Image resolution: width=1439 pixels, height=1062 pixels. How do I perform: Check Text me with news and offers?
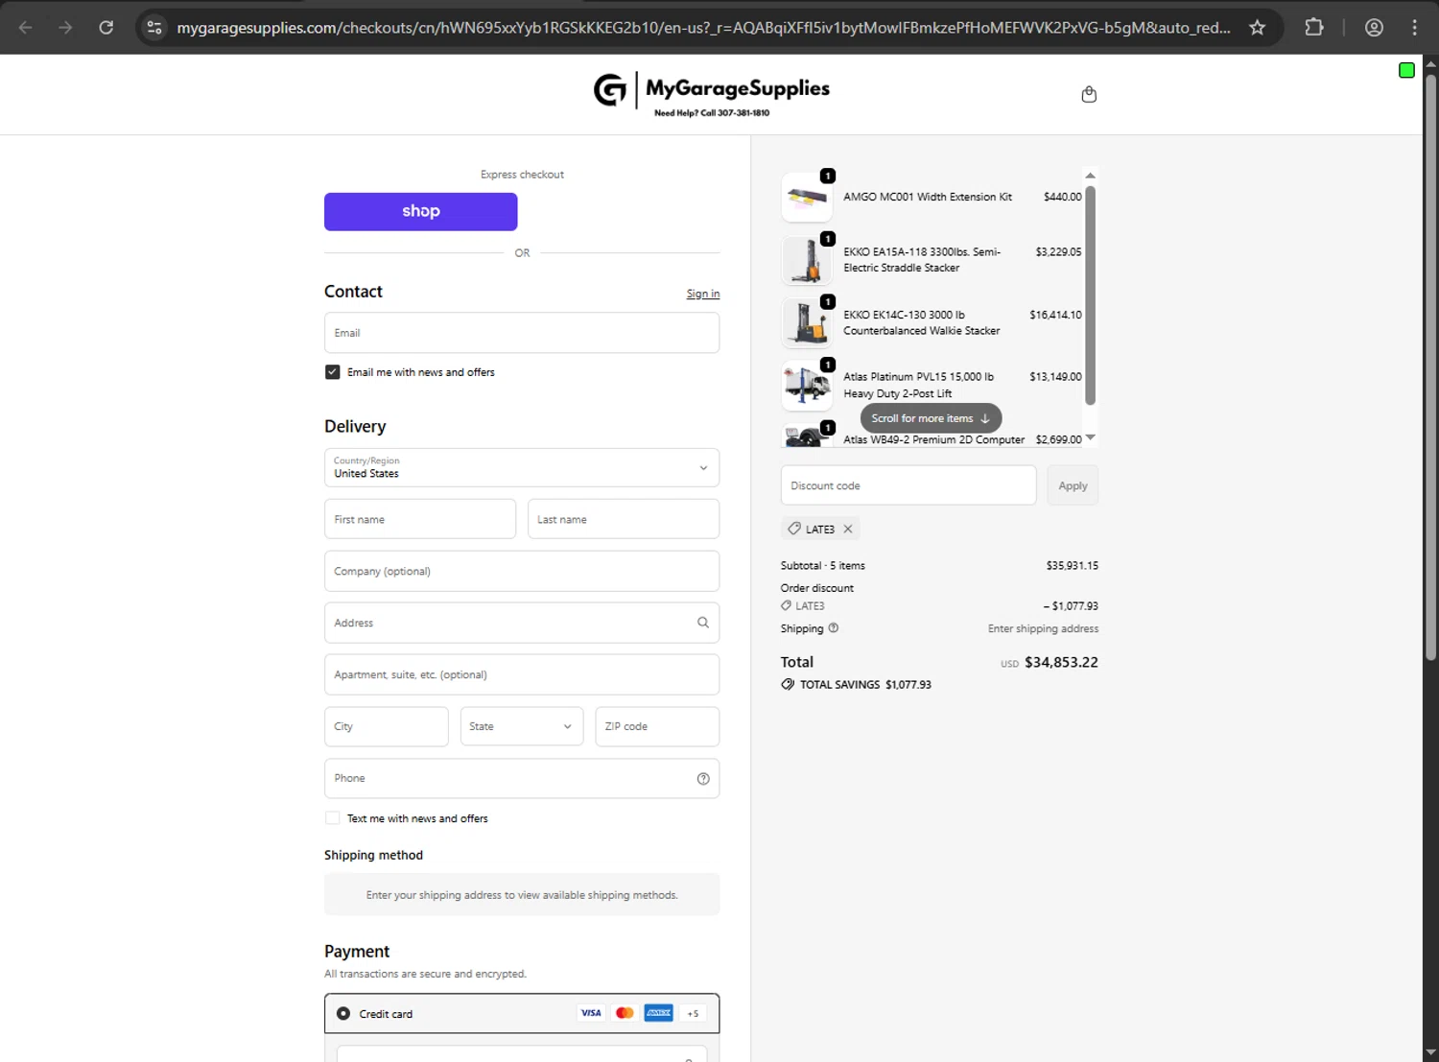[332, 818]
